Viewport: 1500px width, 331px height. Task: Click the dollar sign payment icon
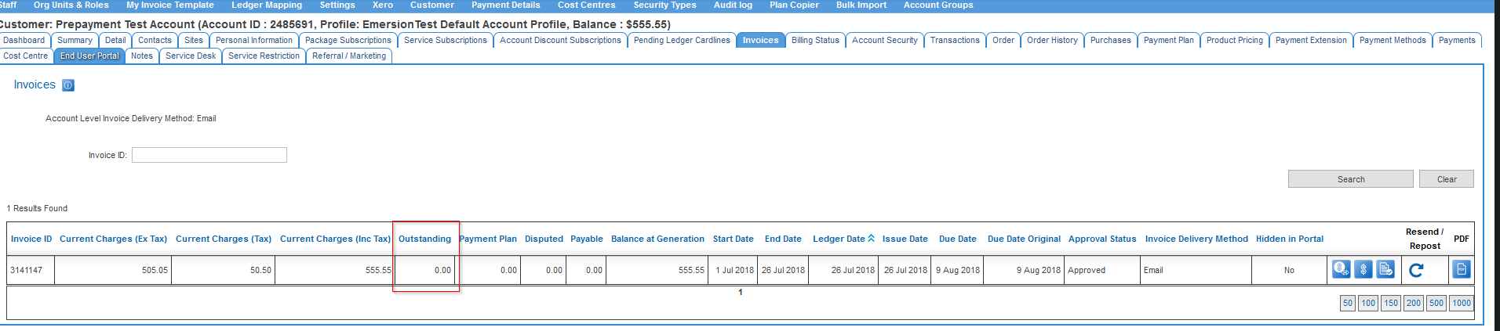[1363, 270]
